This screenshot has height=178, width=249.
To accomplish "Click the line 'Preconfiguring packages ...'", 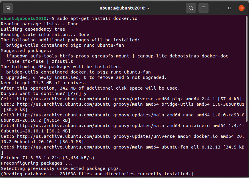I will [x=37, y=163].
